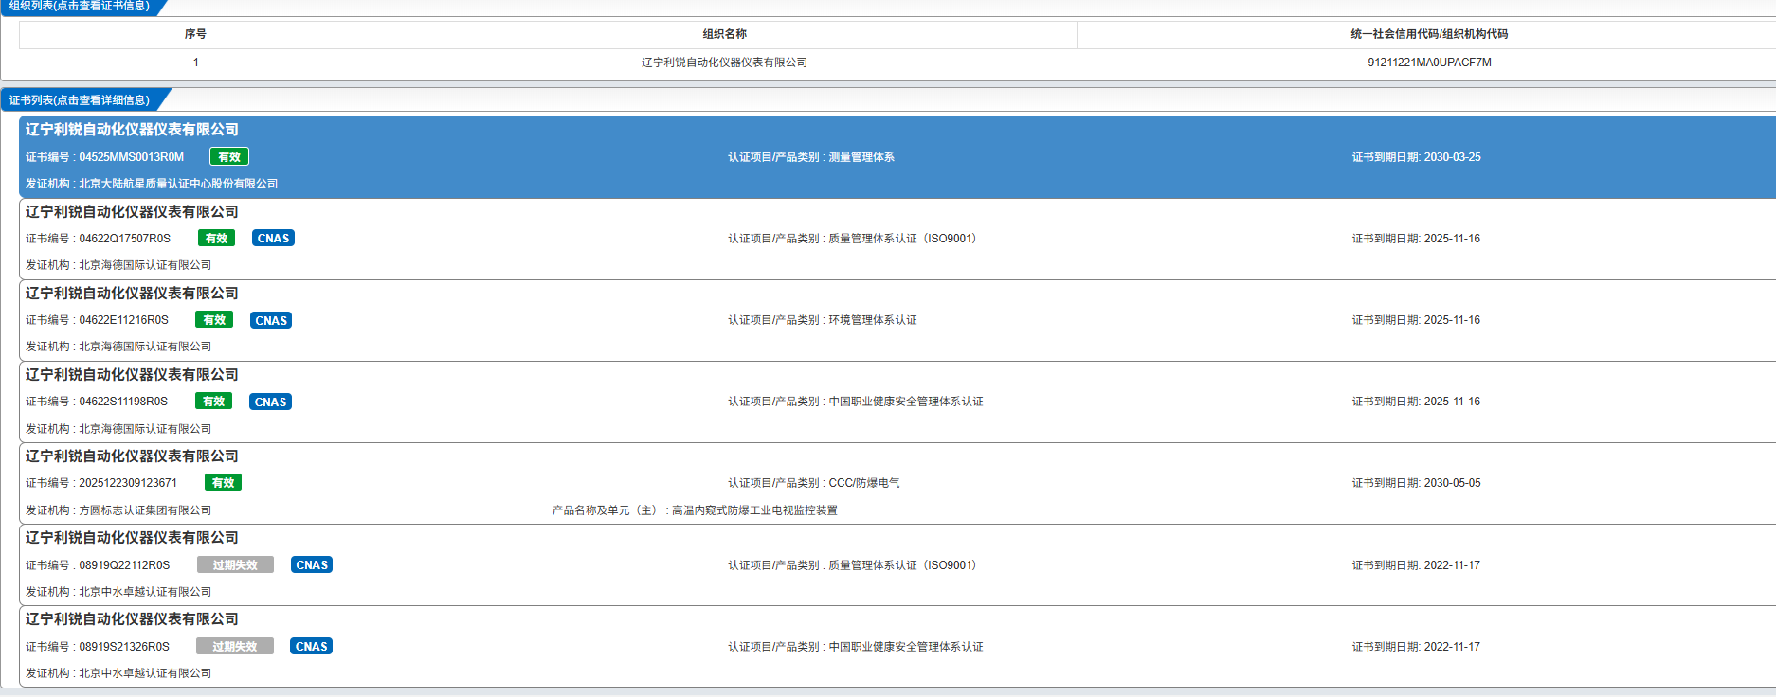Click serial number 1 in the organization table
This screenshot has height=697, width=1776.
[196, 63]
